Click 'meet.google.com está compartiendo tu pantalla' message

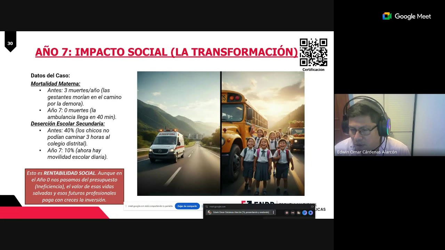pyautogui.click(x=150, y=206)
